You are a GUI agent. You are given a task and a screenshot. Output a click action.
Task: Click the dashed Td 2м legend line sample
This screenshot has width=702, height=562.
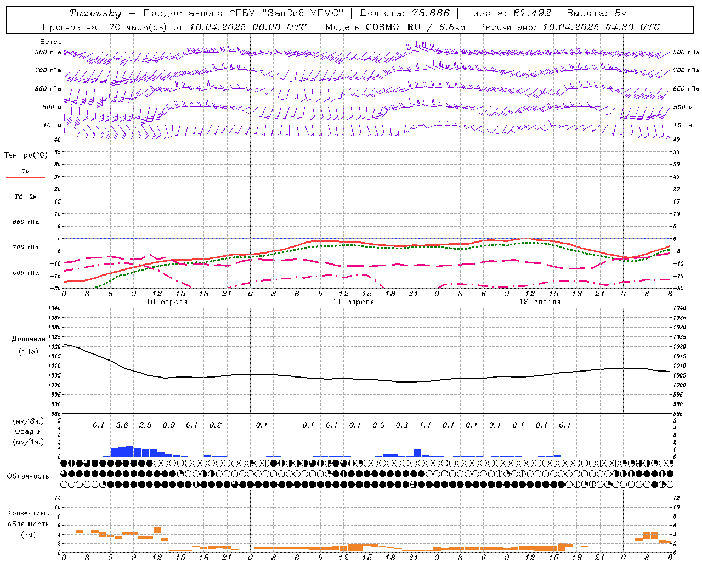(x=25, y=203)
